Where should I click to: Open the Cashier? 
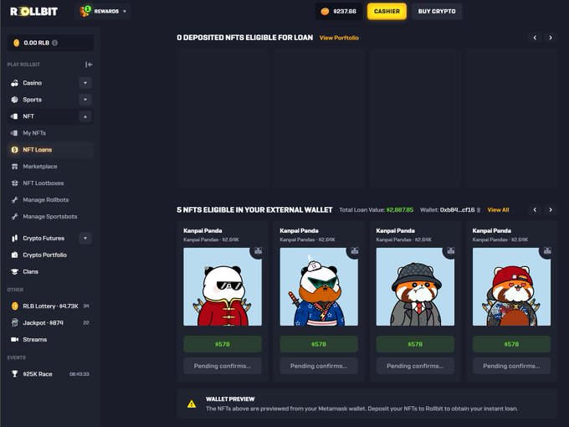pos(387,11)
